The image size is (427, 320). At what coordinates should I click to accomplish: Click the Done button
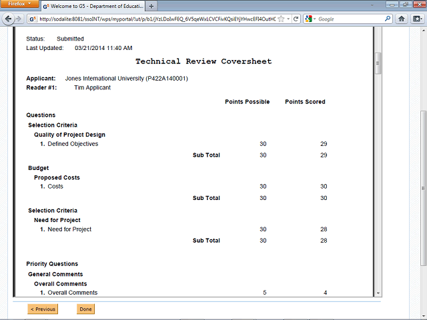pos(85,309)
